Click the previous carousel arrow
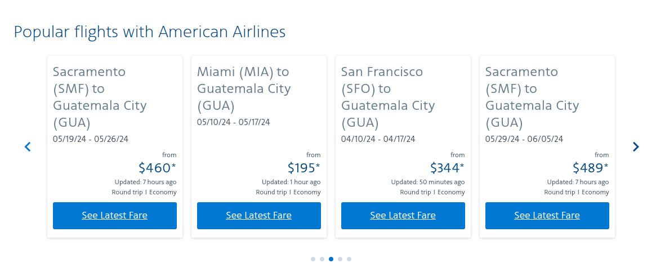 click(x=28, y=146)
